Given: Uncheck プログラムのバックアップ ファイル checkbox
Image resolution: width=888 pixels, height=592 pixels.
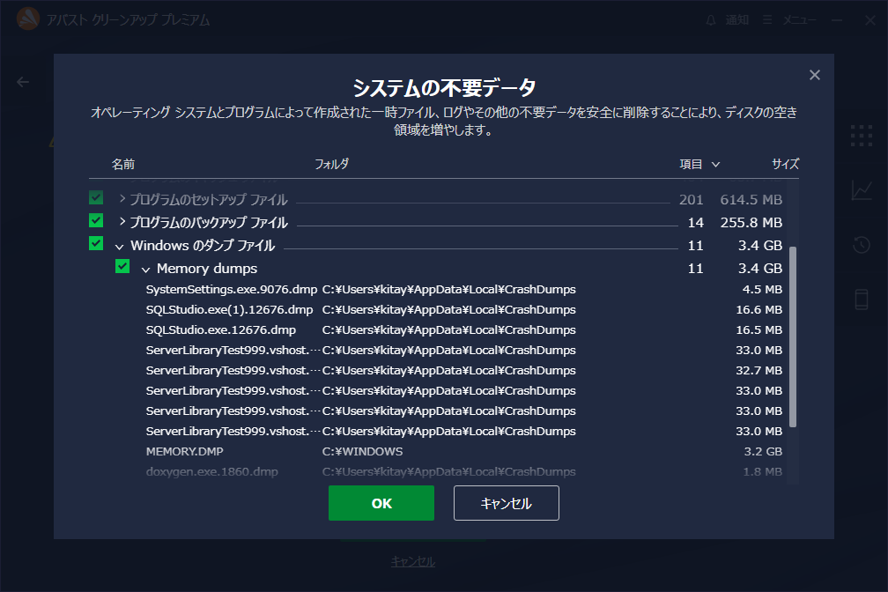Looking at the screenshot, I should coord(96,220).
